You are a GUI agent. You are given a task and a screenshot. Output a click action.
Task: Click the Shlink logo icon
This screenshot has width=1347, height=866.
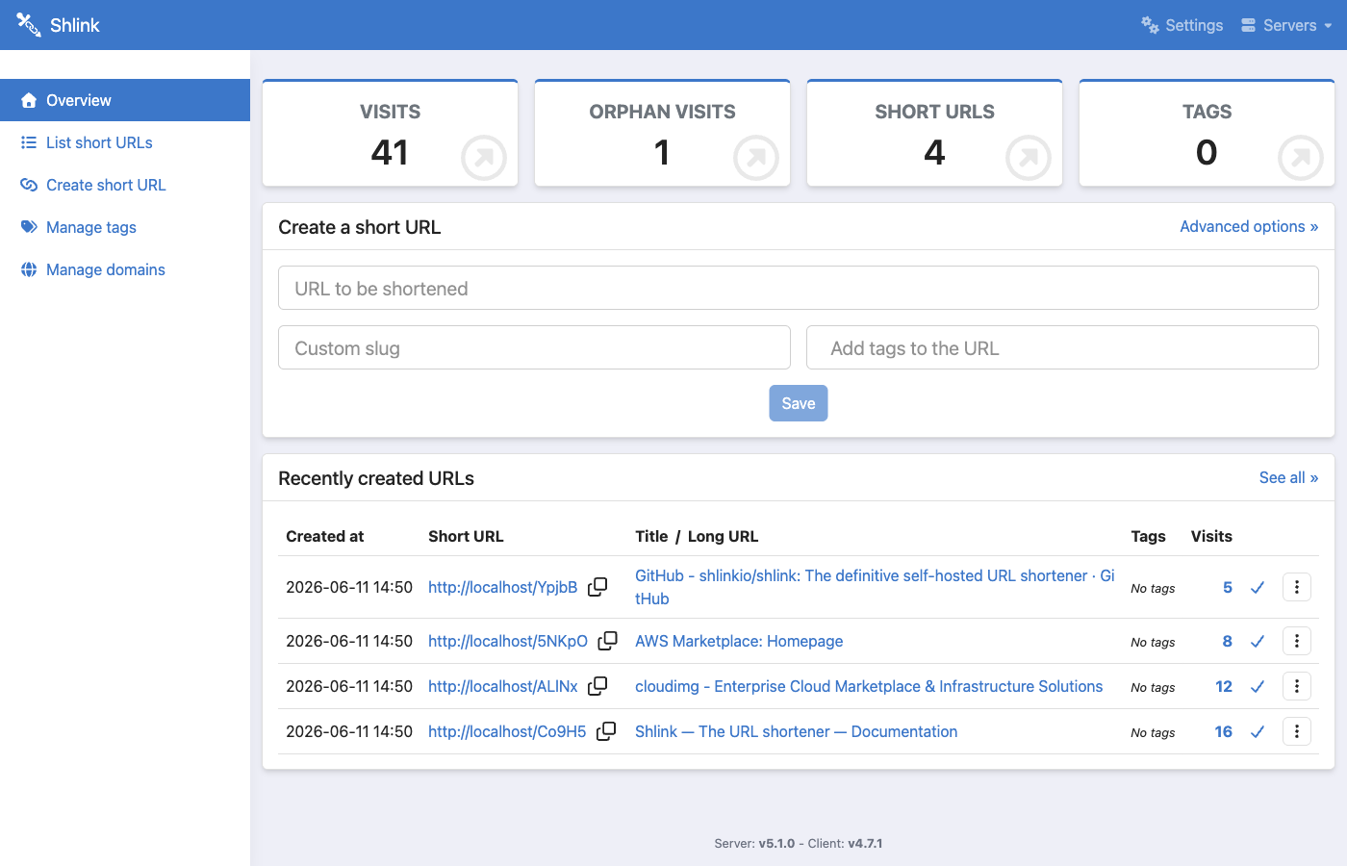click(x=29, y=25)
